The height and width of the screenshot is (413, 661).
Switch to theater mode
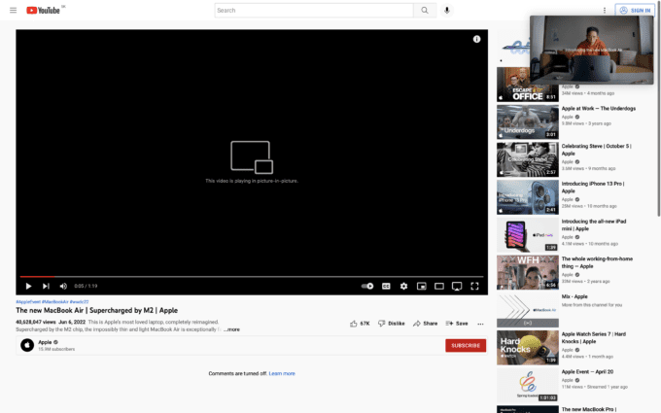pyautogui.click(x=438, y=286)
